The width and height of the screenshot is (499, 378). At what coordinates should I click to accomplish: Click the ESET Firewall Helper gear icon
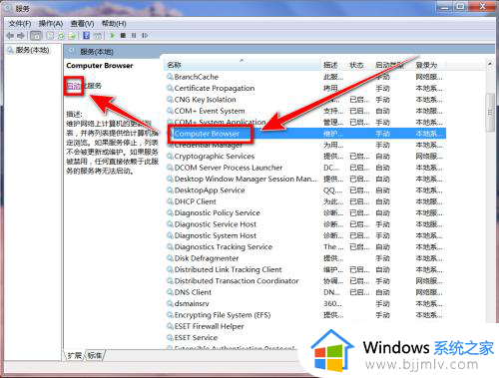[x=170, y=326]
